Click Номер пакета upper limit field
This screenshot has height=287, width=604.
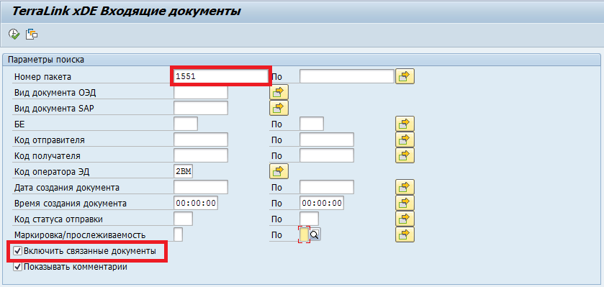[347, 76]
